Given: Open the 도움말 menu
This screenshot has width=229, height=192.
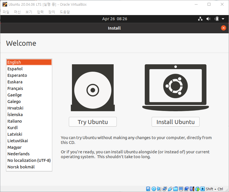Looking at the screenshot, I should point(65,12).
